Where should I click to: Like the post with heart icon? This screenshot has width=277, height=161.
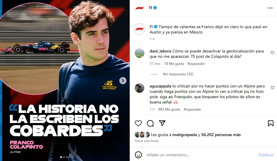tap(138, 123)
